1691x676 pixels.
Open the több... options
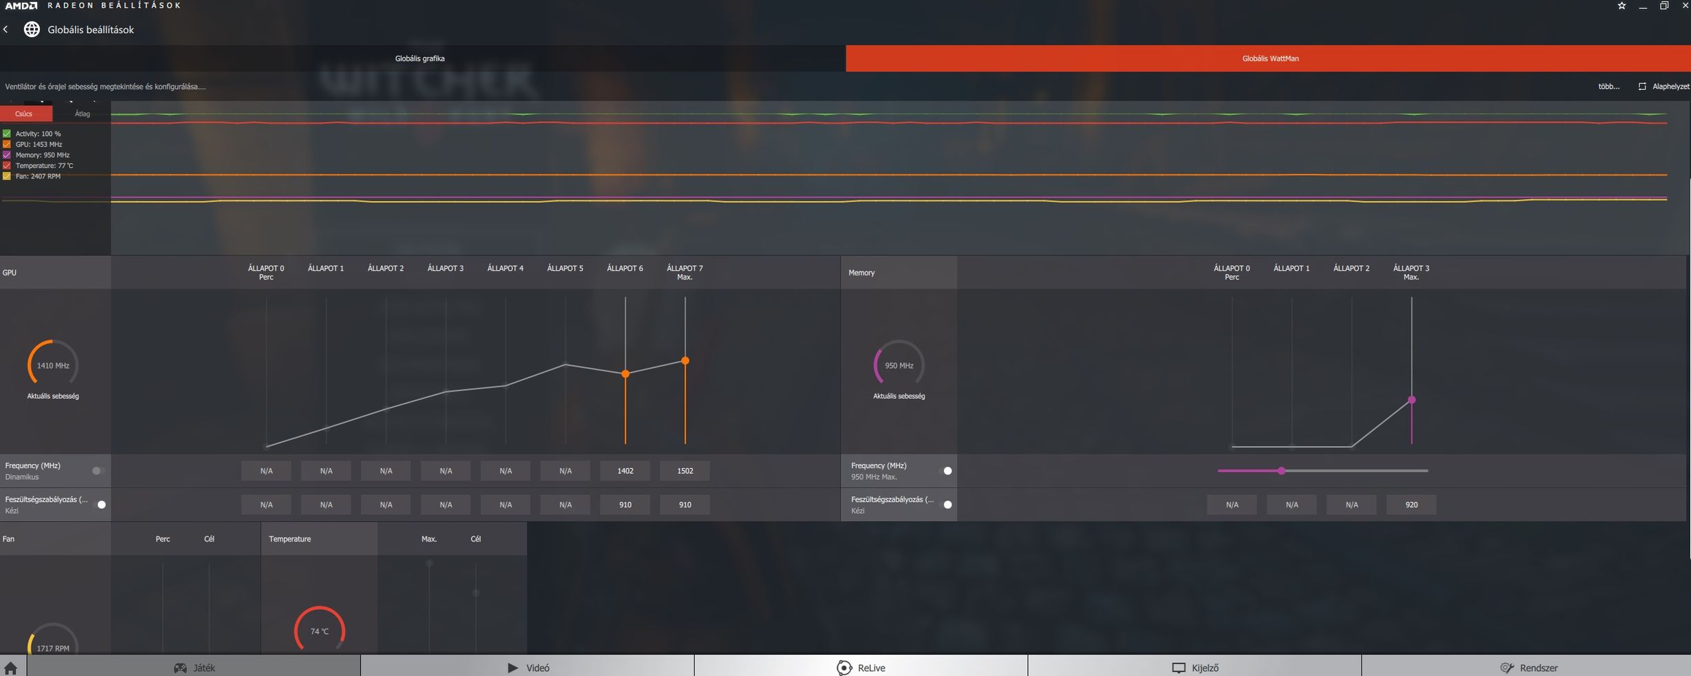pos(1609,86)
